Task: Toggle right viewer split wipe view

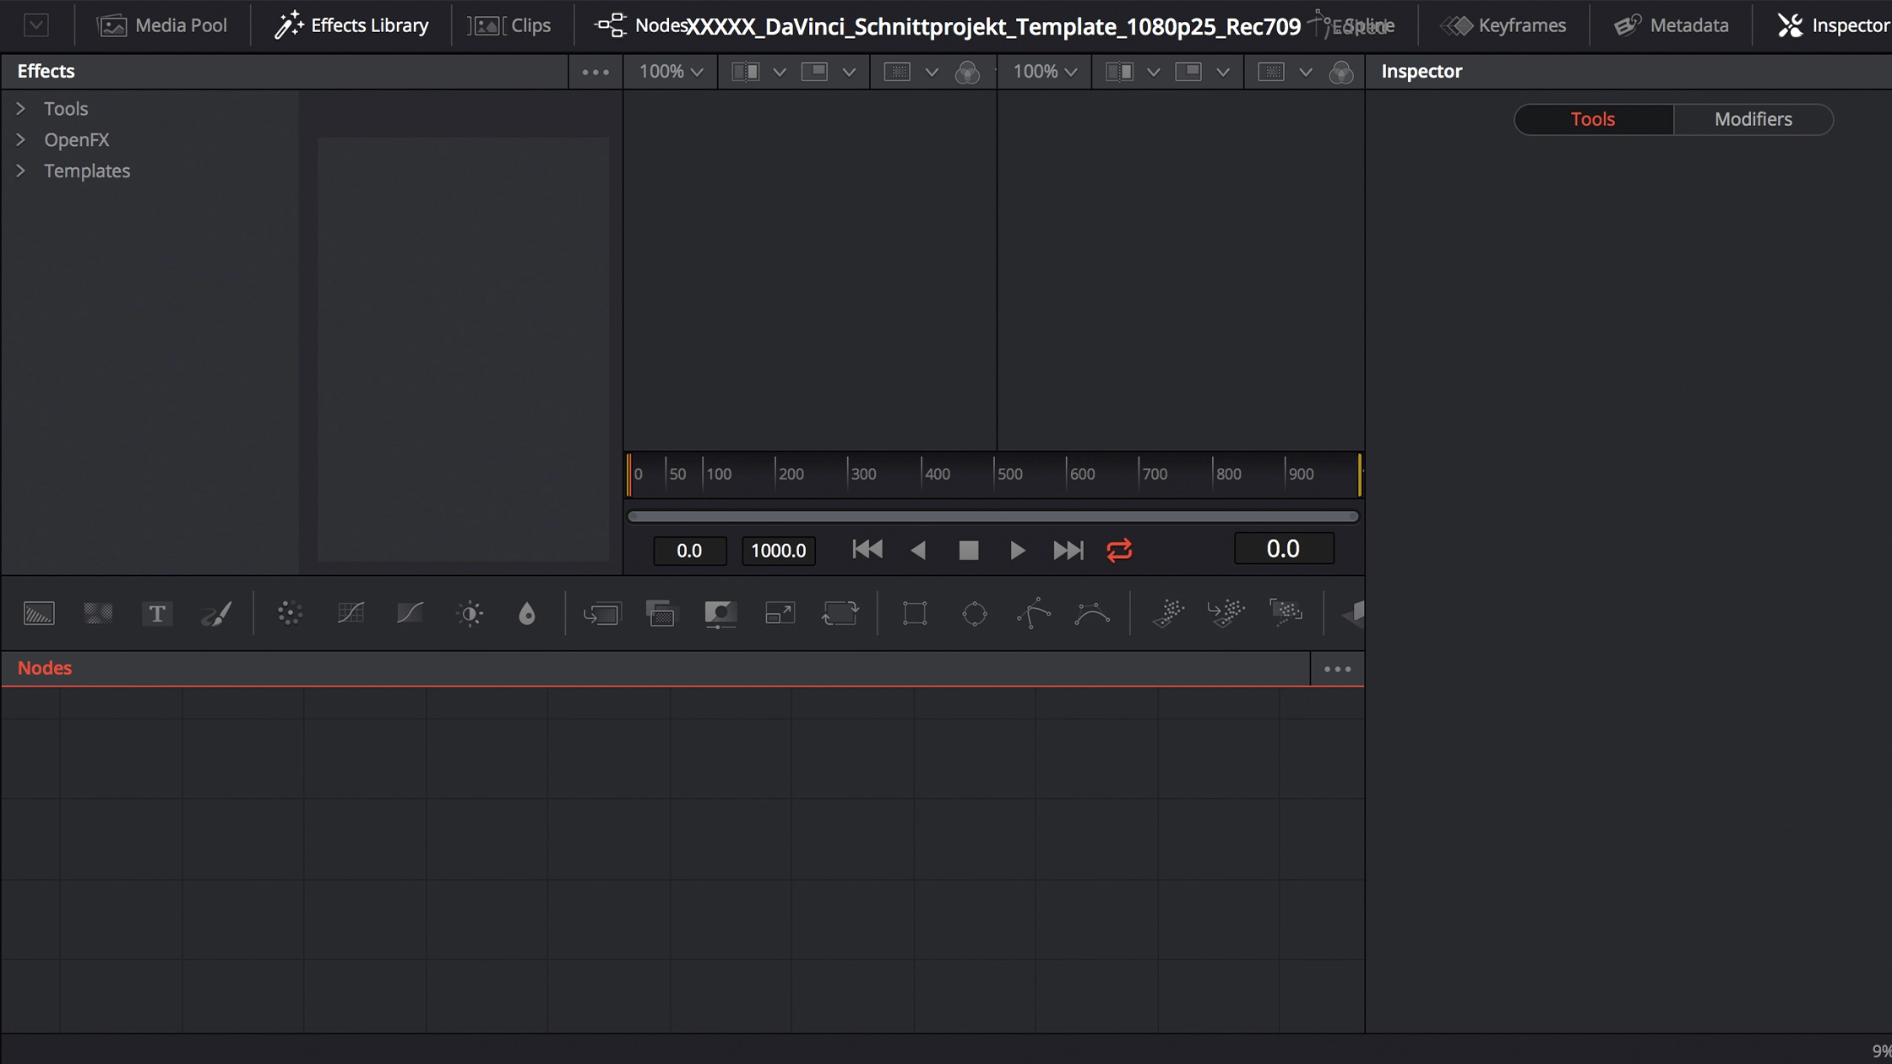Action: click(1119, 72)
